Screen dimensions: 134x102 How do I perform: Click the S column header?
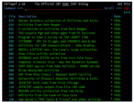tap(5, 17)
